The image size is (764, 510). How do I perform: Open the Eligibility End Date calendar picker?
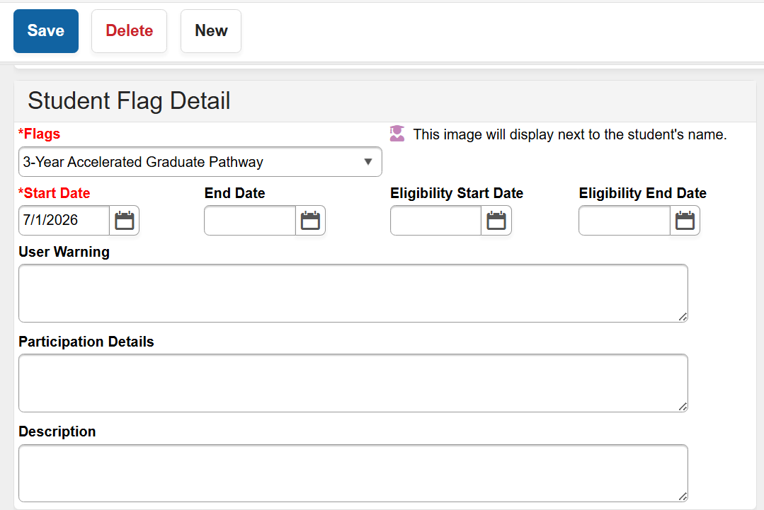(685, 221)
